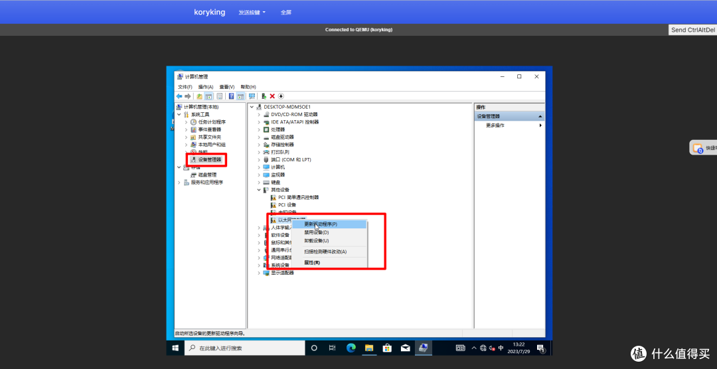Select the PCI 设备 entry

287,205
